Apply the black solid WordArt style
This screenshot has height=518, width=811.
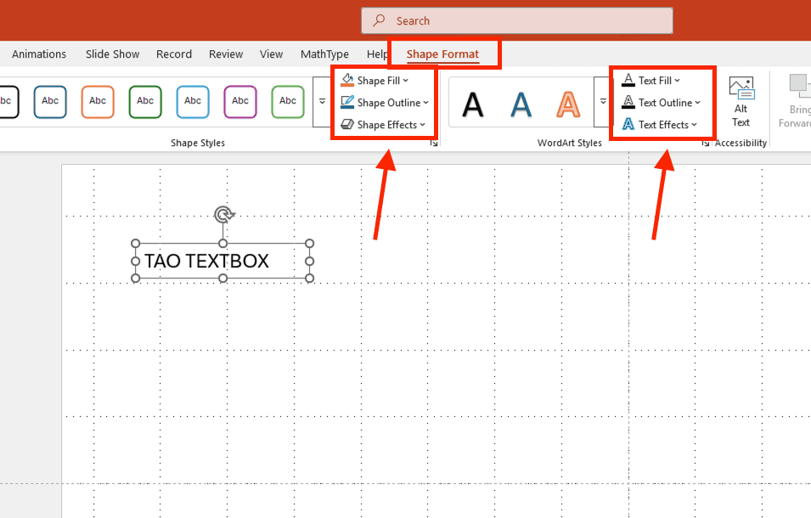point(473,104)
